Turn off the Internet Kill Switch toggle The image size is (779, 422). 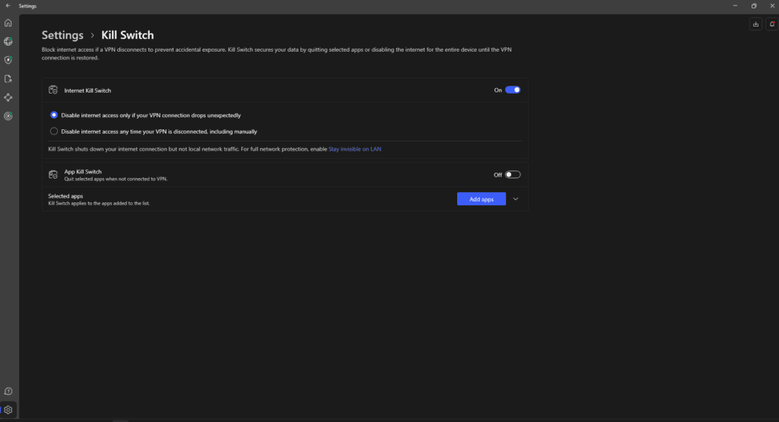[513, 90]
